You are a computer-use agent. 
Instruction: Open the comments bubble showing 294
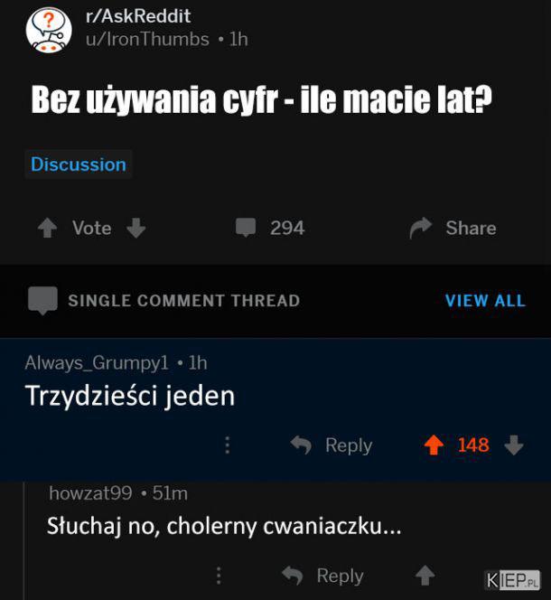(246, 228)
